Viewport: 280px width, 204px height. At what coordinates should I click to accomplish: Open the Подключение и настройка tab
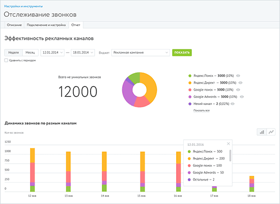46,25
